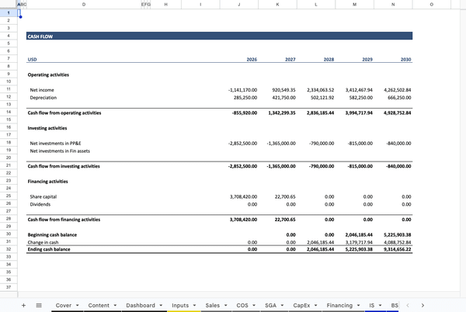Go to the SGA sheet tab
This screenshot has width=466, height=312.
(x=270, y=306)
